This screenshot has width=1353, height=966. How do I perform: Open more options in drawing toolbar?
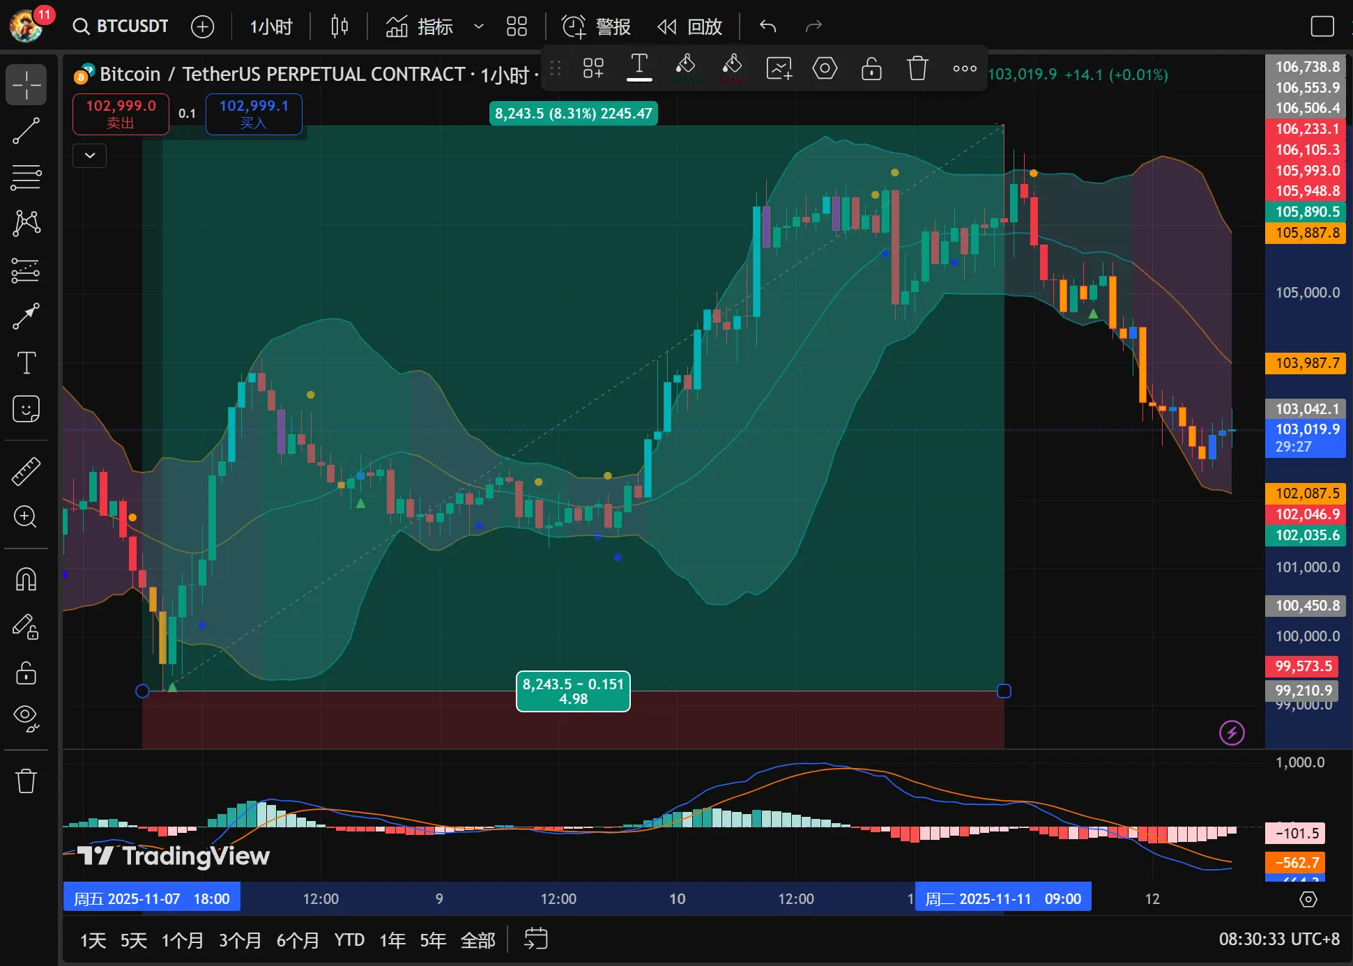(x=965, y=68)
